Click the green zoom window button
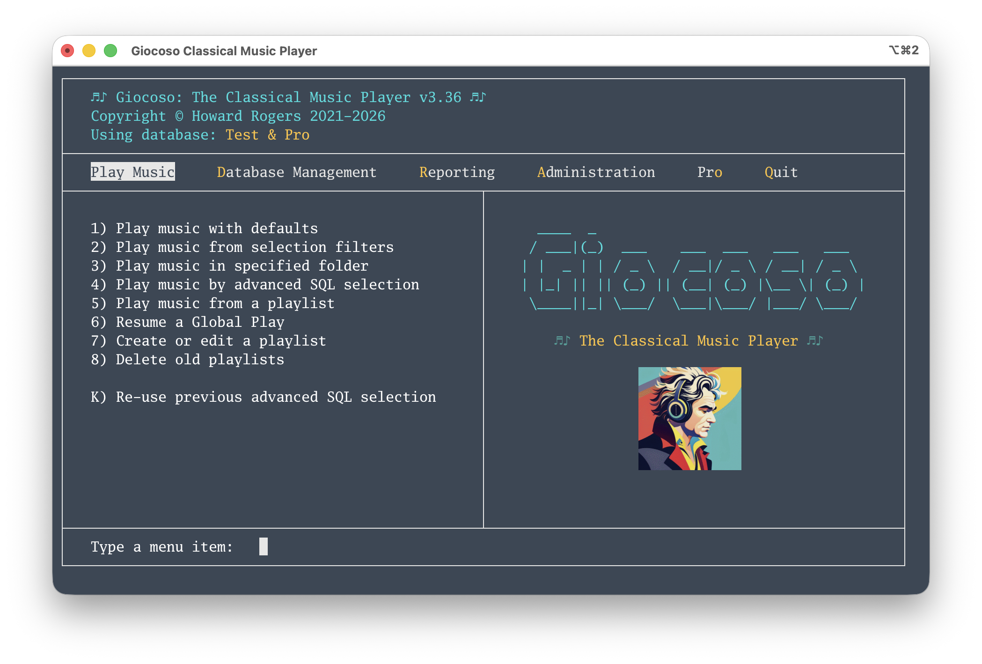This screenshot has height=664, width=982. click(x=110, y=51)
